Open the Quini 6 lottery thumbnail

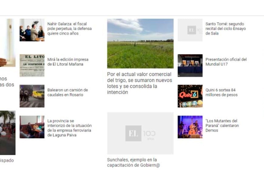click(190, 96)
